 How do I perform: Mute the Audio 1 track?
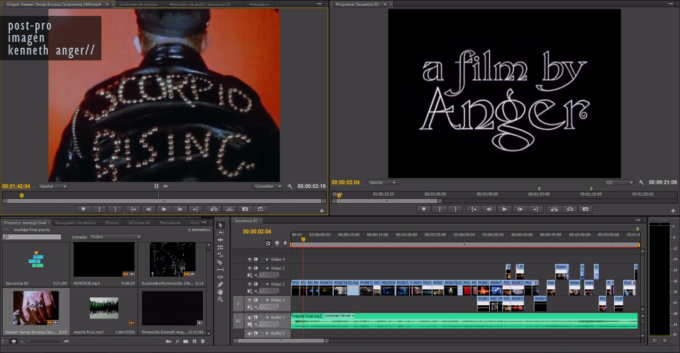(x=250, y=317)
